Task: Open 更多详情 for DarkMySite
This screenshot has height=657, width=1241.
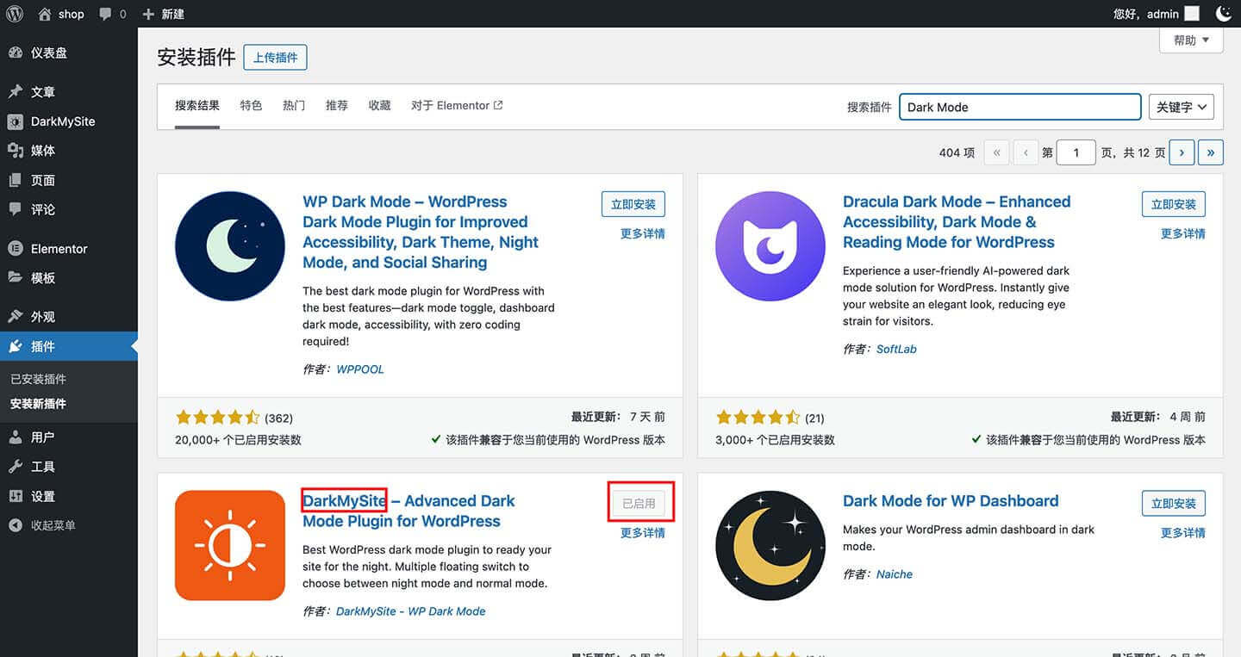Action: (x=643, y=533)
